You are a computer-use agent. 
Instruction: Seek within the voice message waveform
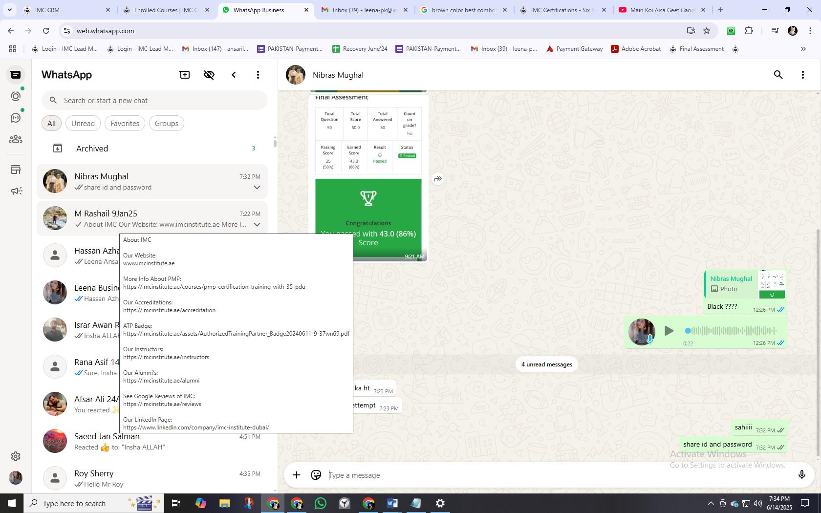tap(731, 331)
